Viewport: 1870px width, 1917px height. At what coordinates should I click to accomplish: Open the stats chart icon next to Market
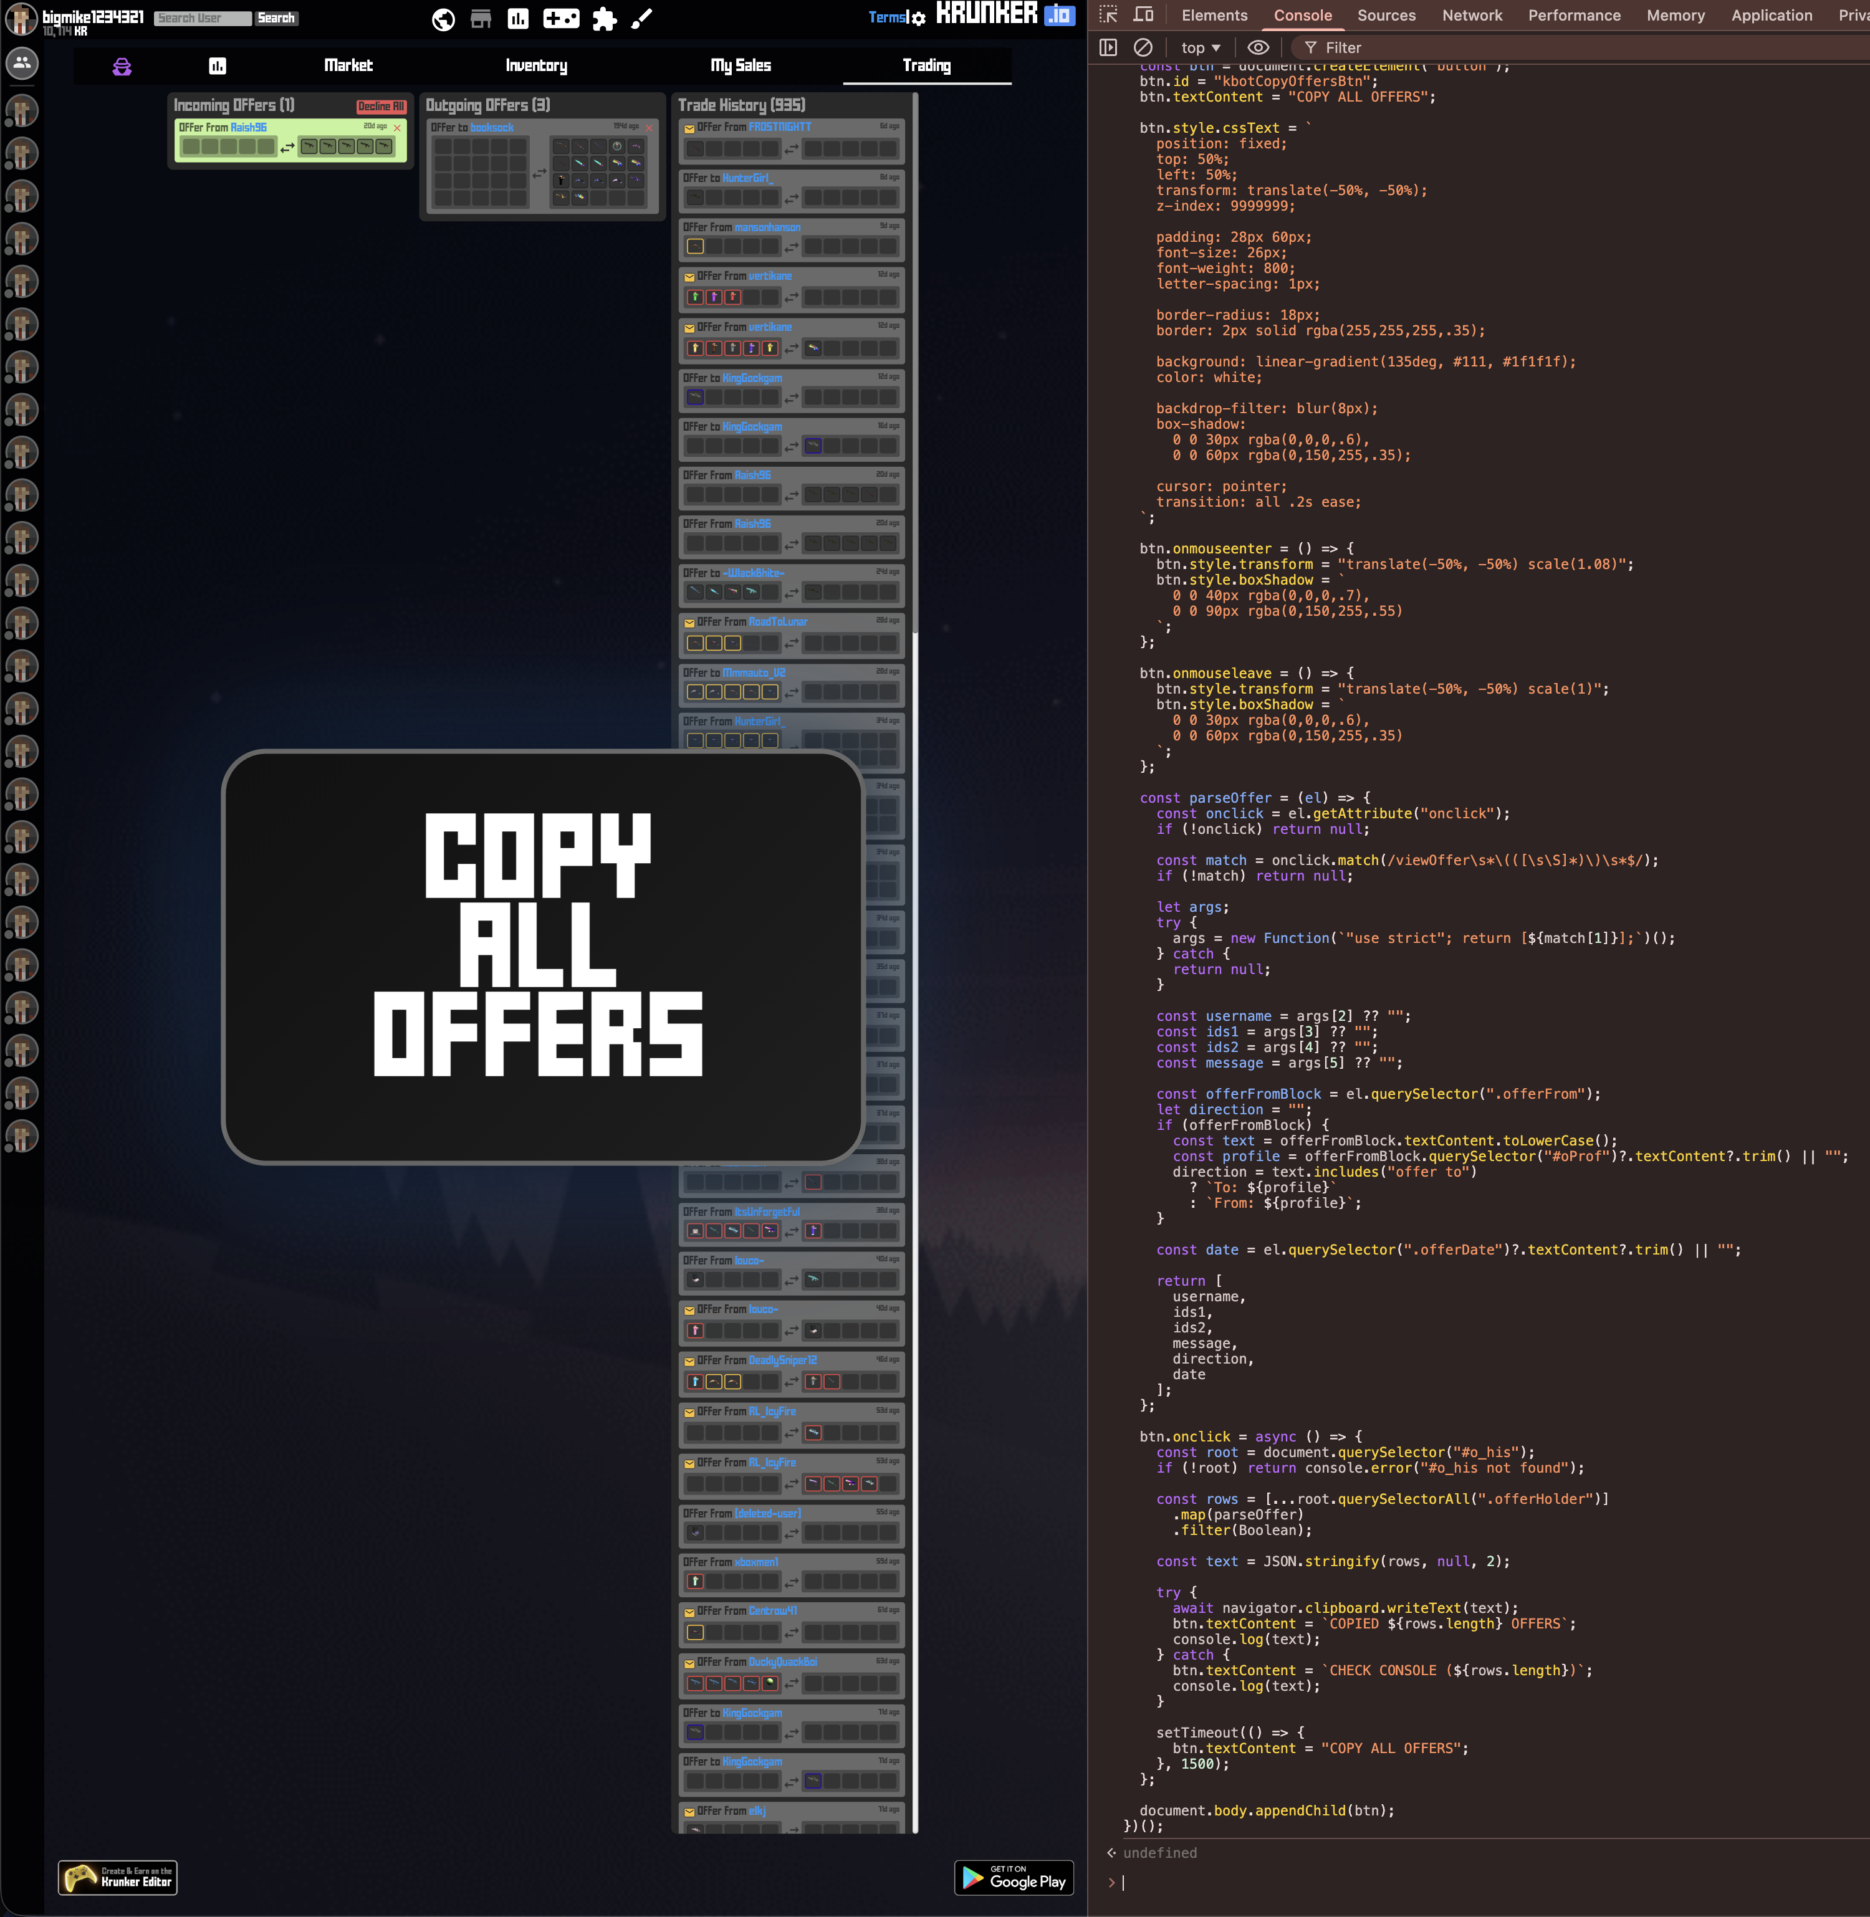[218, 66]
